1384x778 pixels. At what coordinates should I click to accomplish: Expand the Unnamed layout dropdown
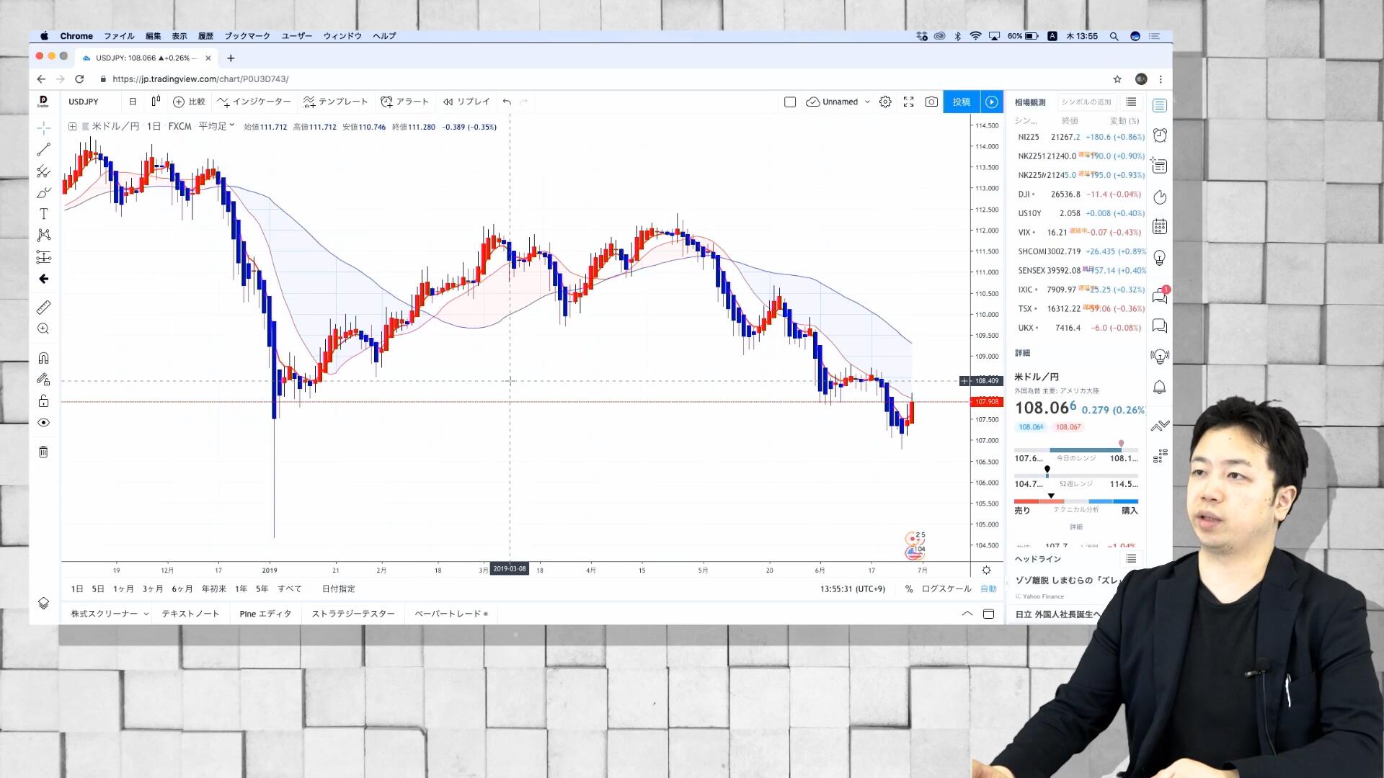(867, 102)
